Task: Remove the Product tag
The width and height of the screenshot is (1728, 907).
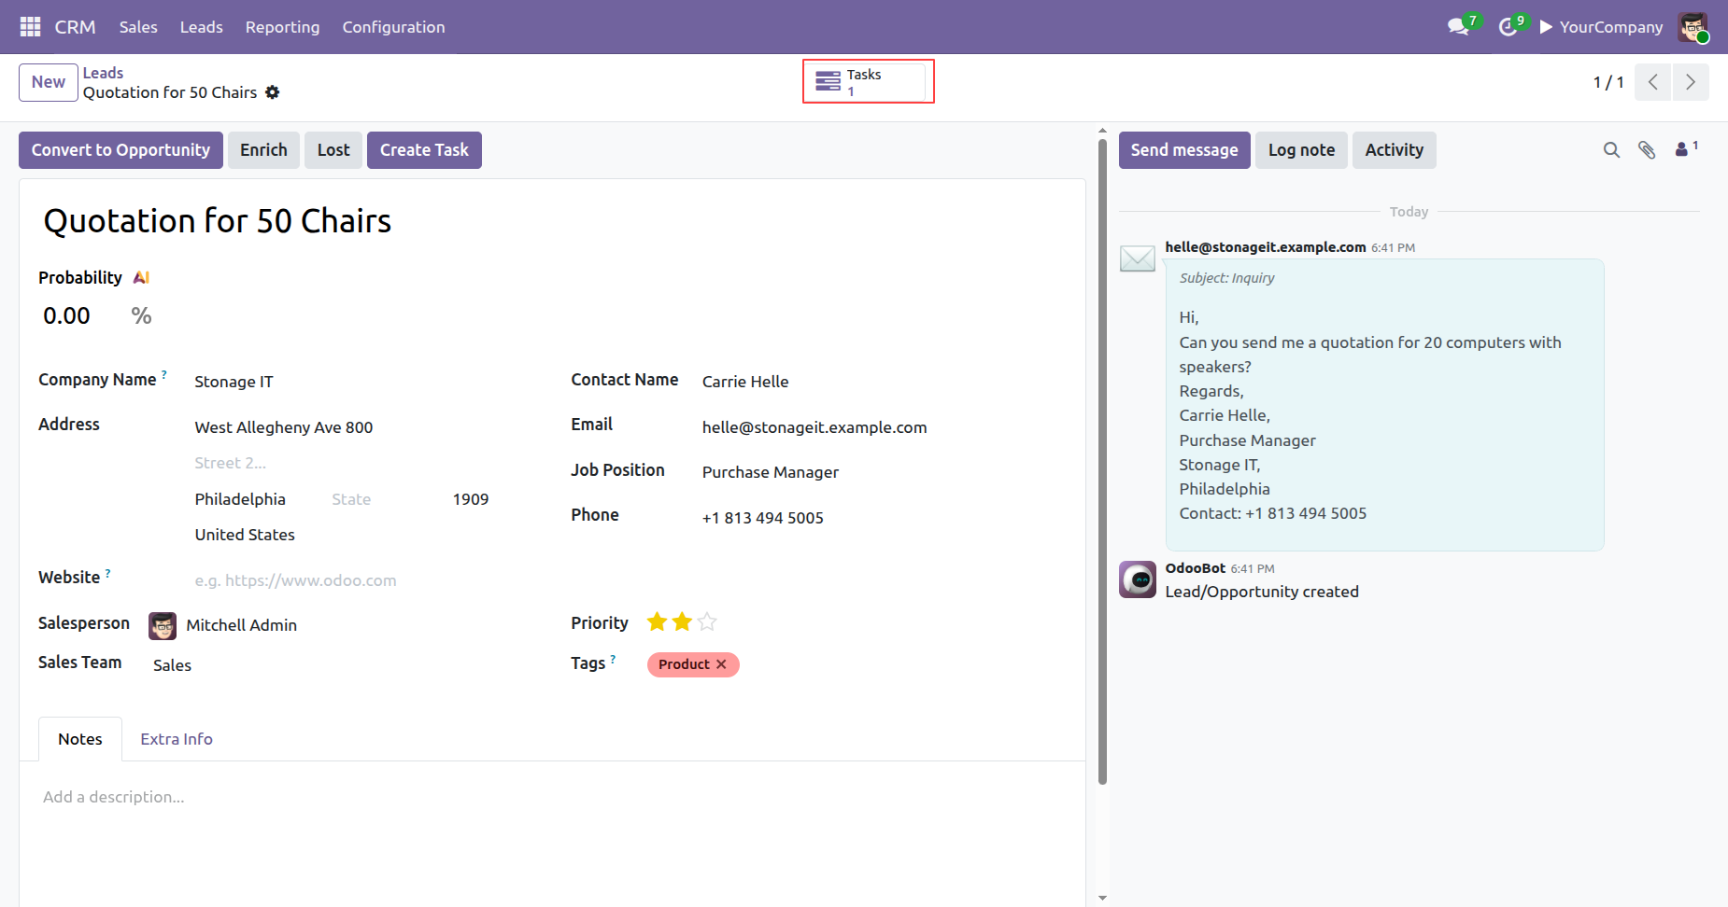Action: coord(721,664)
